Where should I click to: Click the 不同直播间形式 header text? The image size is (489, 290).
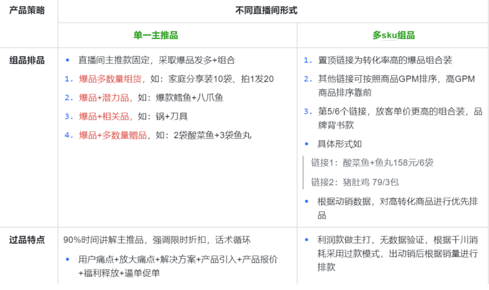pos(266,10)
